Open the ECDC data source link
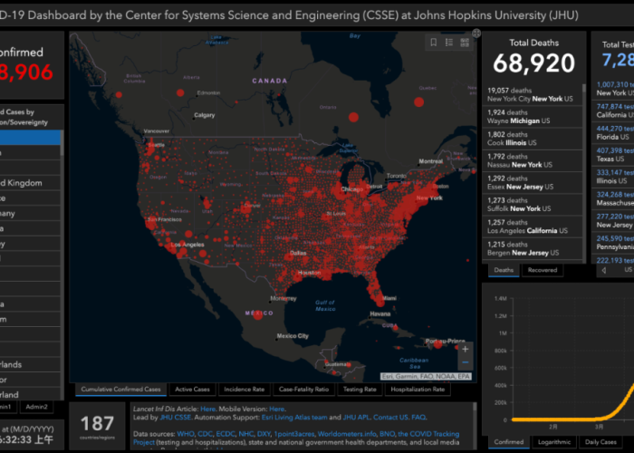 coord(226,434)
